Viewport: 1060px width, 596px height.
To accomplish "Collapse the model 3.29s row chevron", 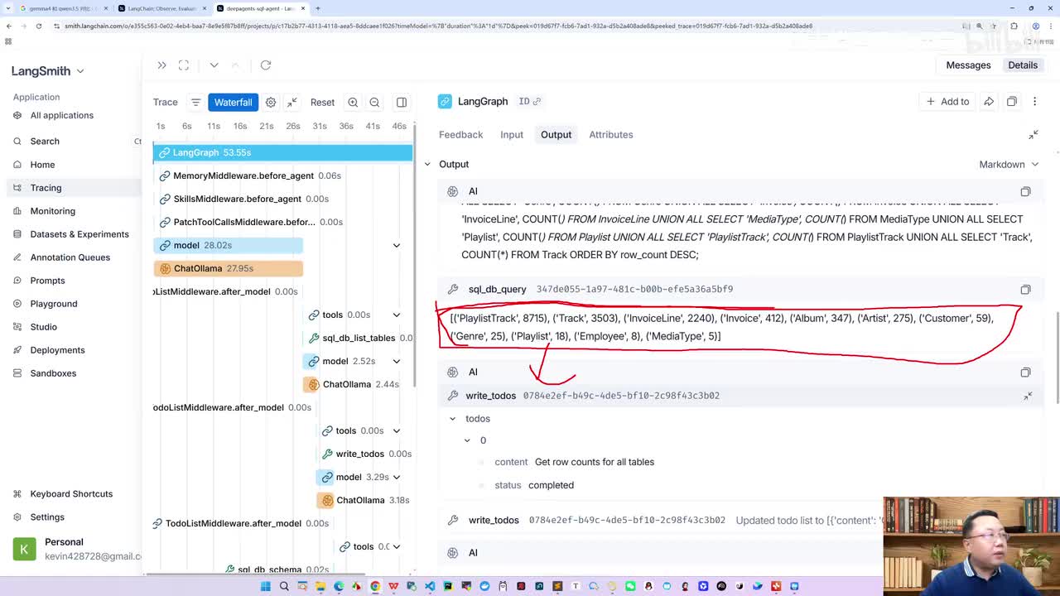I will point(396,478).
